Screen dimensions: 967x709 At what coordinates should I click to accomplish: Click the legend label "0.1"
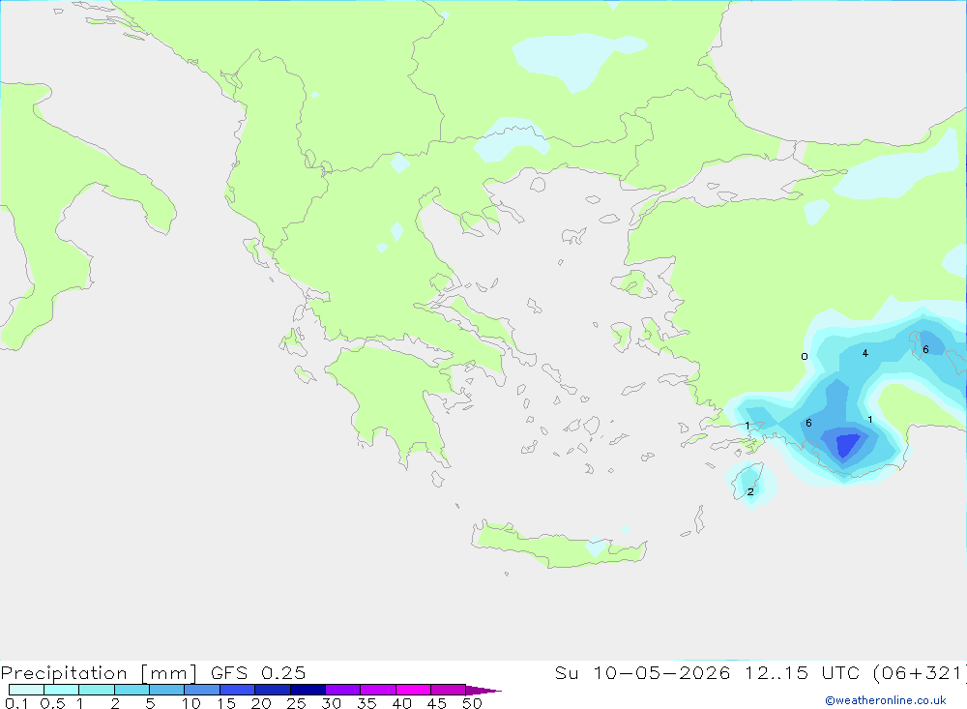click(x=16, y=703)
